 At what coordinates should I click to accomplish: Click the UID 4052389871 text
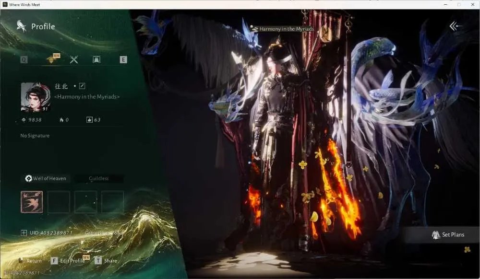pos(51,233)
